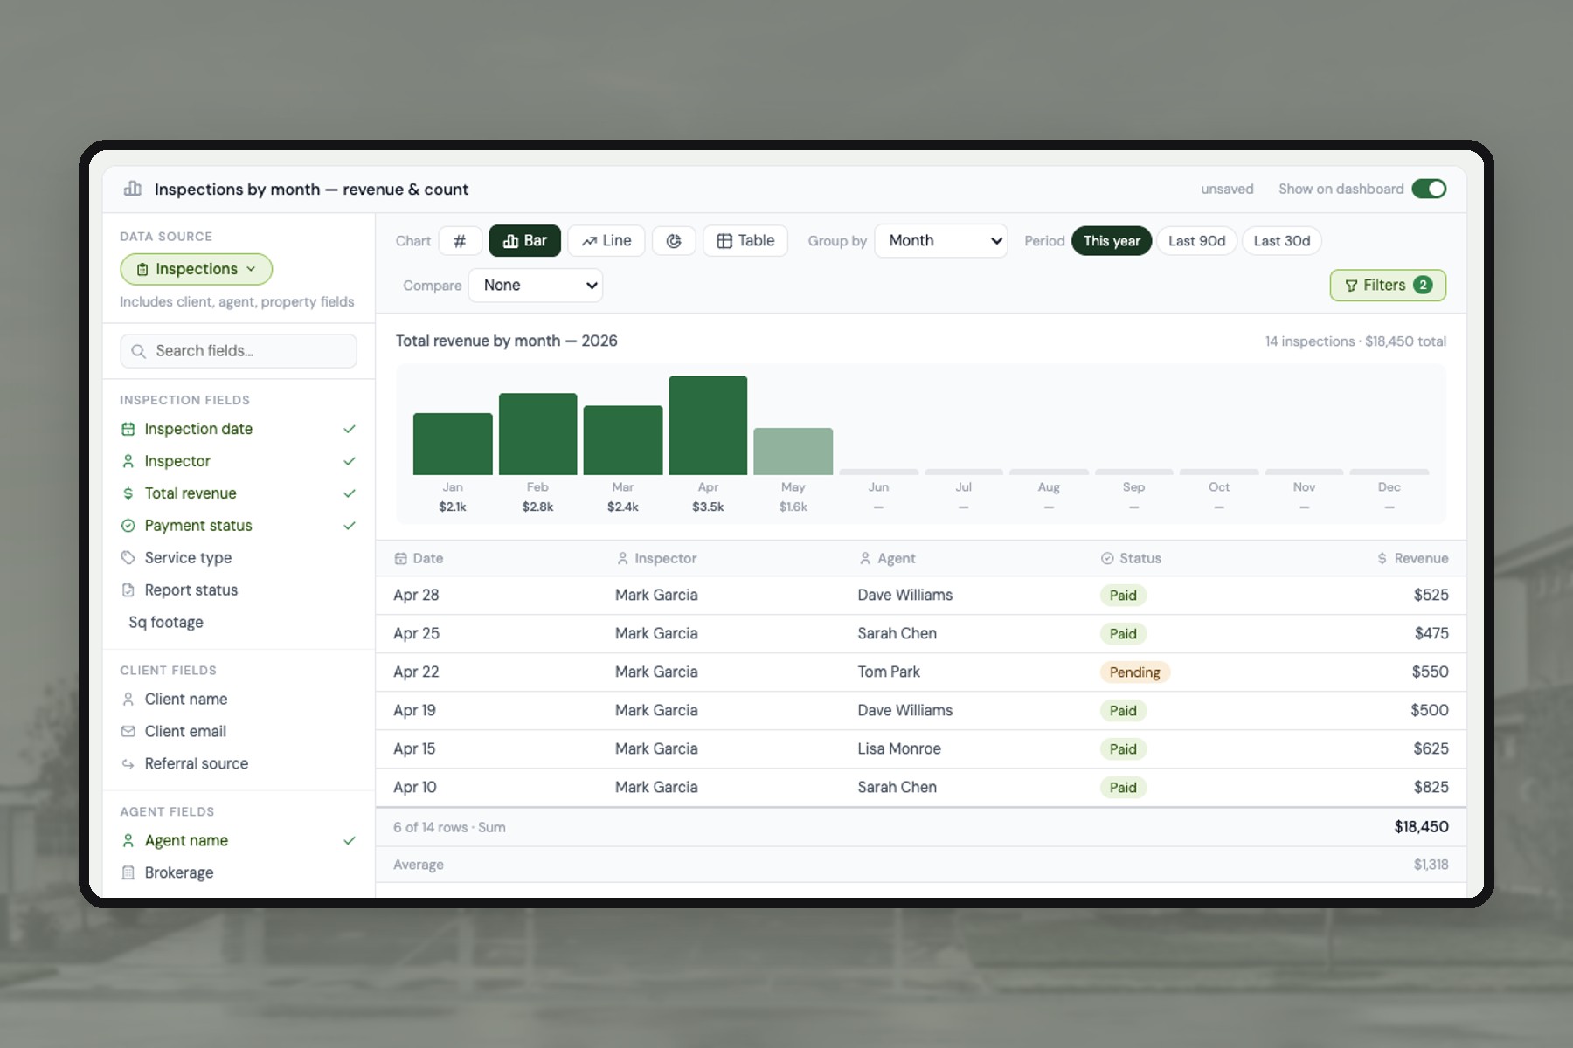Click the report title text
The height and width of the screenshot is (1048, 1573).
click(311, 190)
